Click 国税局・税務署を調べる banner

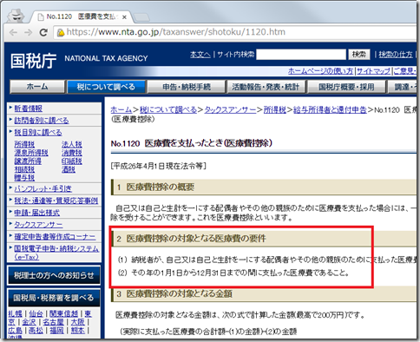(x=54, y=298)
